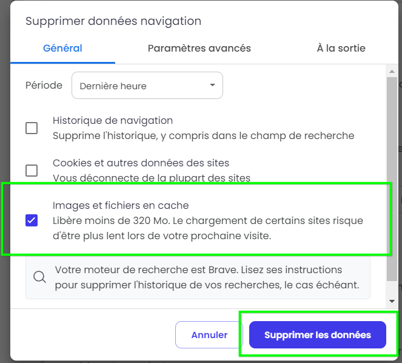Click the Libère moins de 320 Mo description
This screenshot has width=402, height=363.
(208, 228)
